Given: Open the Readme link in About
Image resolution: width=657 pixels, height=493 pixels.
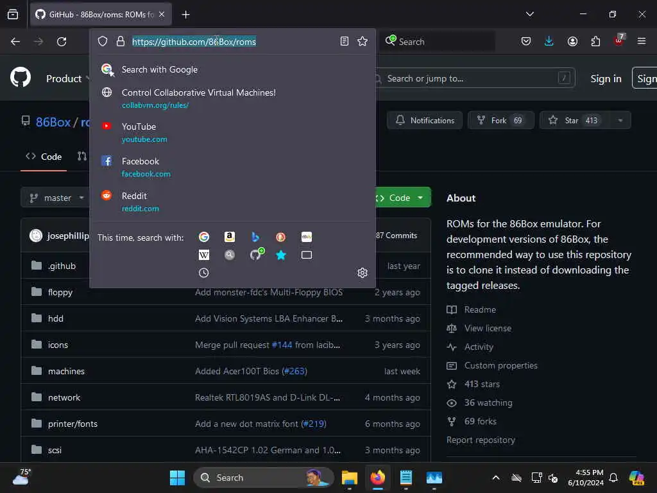Looking at the screenshot, I should pyautogui.click(x=480, y=309).
